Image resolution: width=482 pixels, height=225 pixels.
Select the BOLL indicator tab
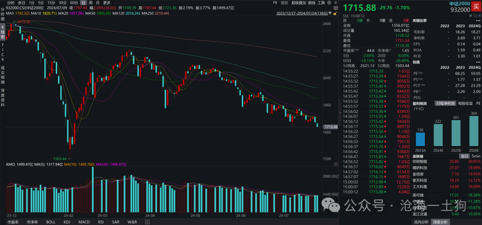point(51,221)
